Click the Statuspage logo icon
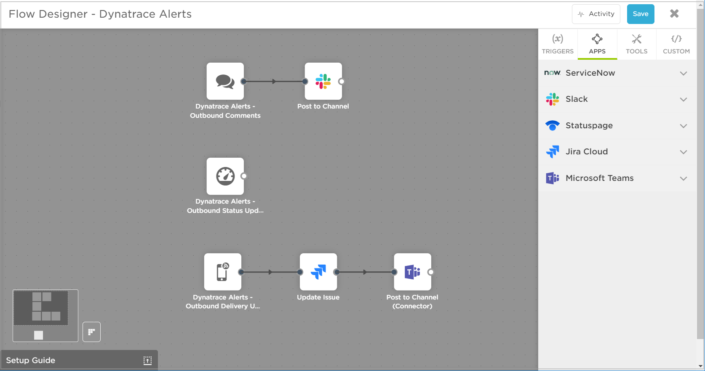Image resolution: width=705 pixels, height=371 pixels. tap(552, 125)
